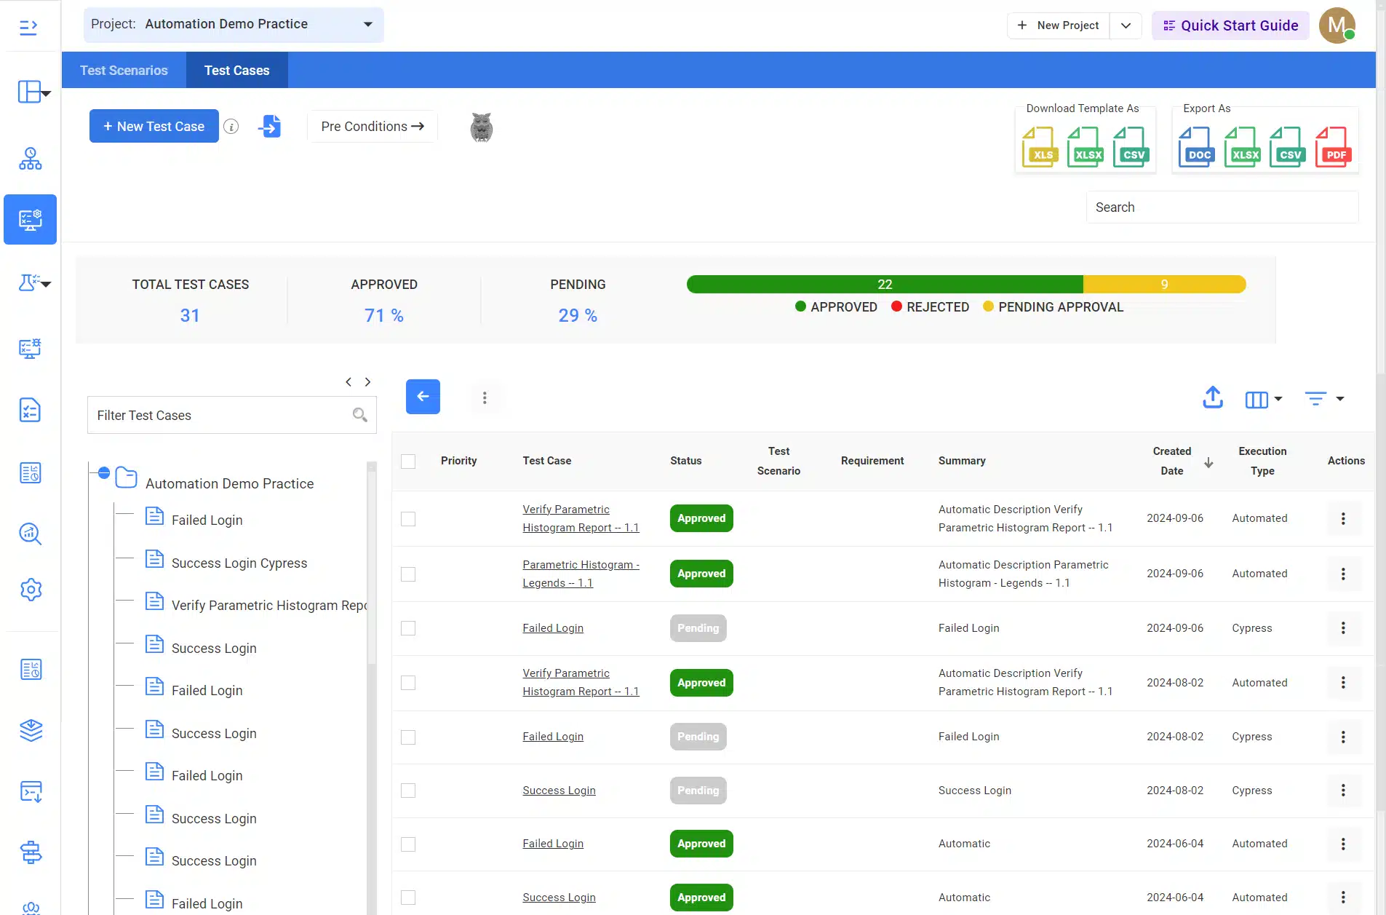
Task: Click the green approved segment of progress bar
Action: (x=884, y=285)
